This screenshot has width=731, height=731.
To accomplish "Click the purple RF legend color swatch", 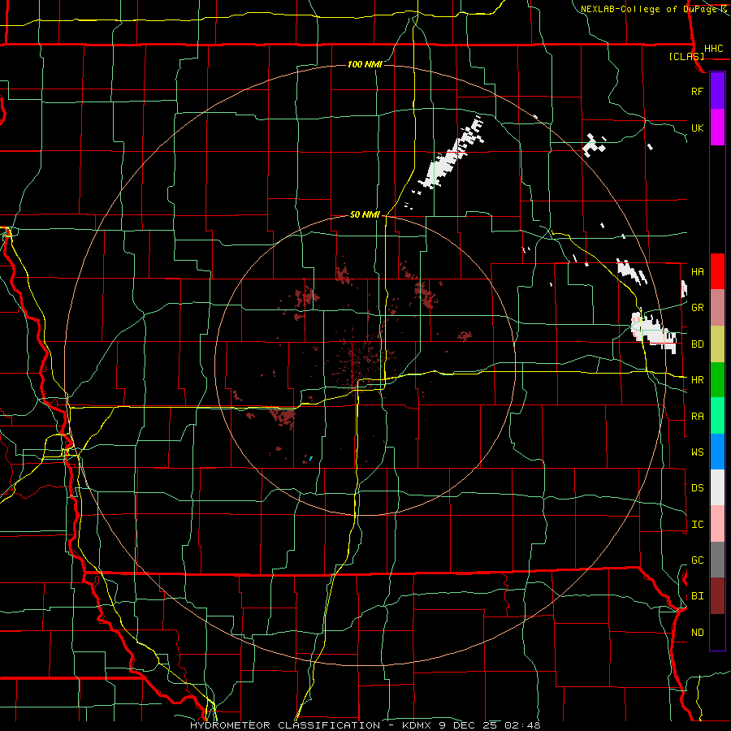I will 717,91.
